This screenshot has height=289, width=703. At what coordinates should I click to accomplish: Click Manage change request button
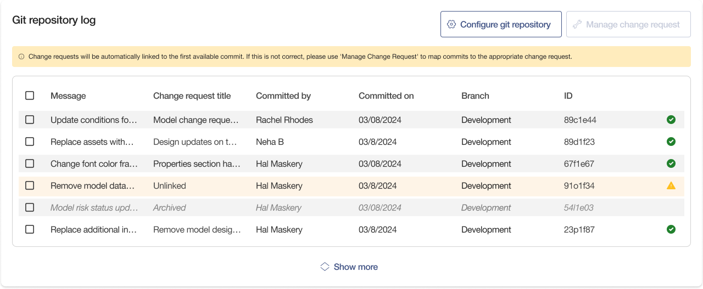point(628,24)
